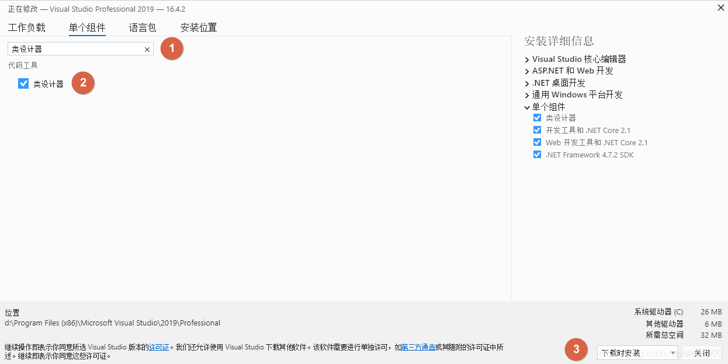
Task: Clear the search box with X icon
Action: [147, 50]
